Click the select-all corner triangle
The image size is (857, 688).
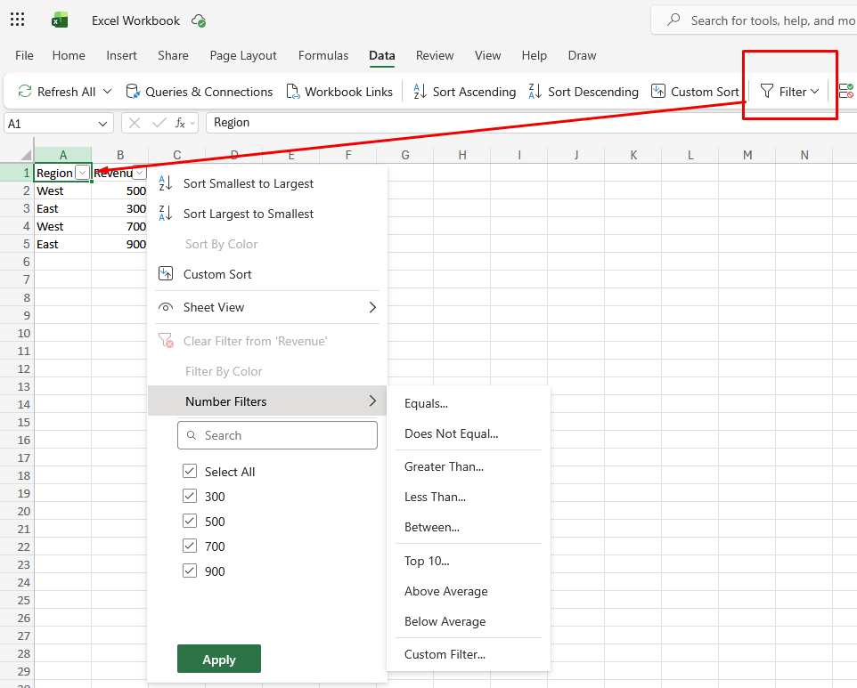point(26,155)
